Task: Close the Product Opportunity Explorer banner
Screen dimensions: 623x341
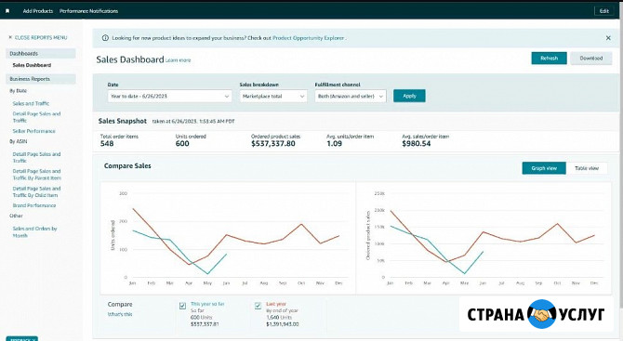Action: (x=608, y=38)
